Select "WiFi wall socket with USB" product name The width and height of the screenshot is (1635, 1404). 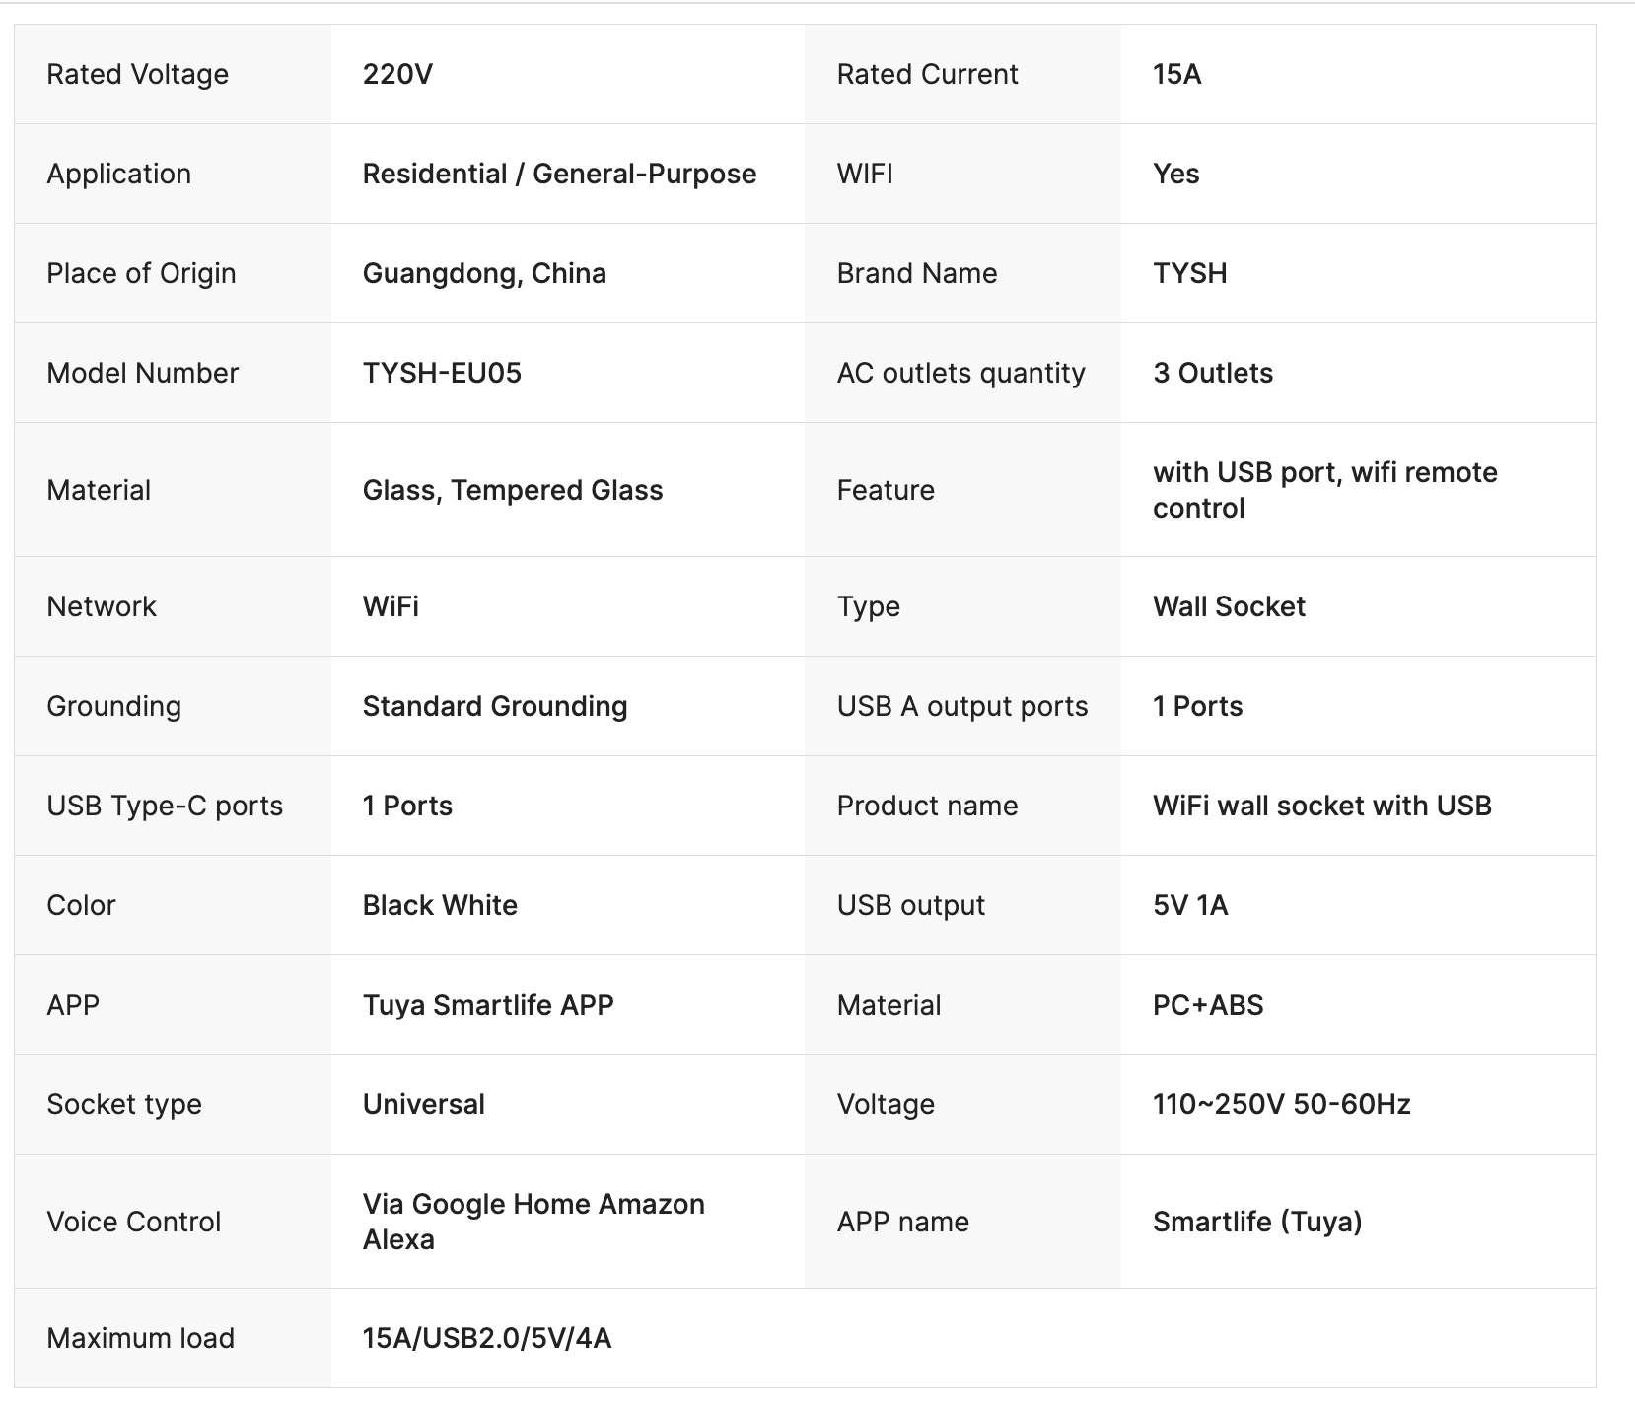click(x=1321, y=807)
